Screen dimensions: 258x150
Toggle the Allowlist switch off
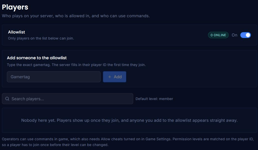[x=245, y=35]
